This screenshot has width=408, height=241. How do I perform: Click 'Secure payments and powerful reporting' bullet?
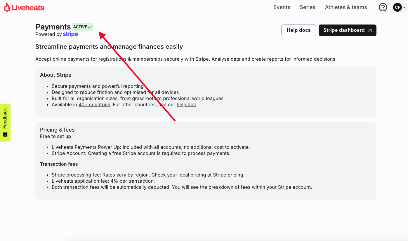coord(98,86)
